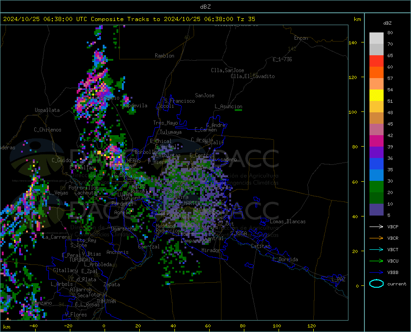Viewport: 411px width, 332px height.
Task: Select the magenta 42 dBZ color swatch
Action: click(x=376, y=141)
